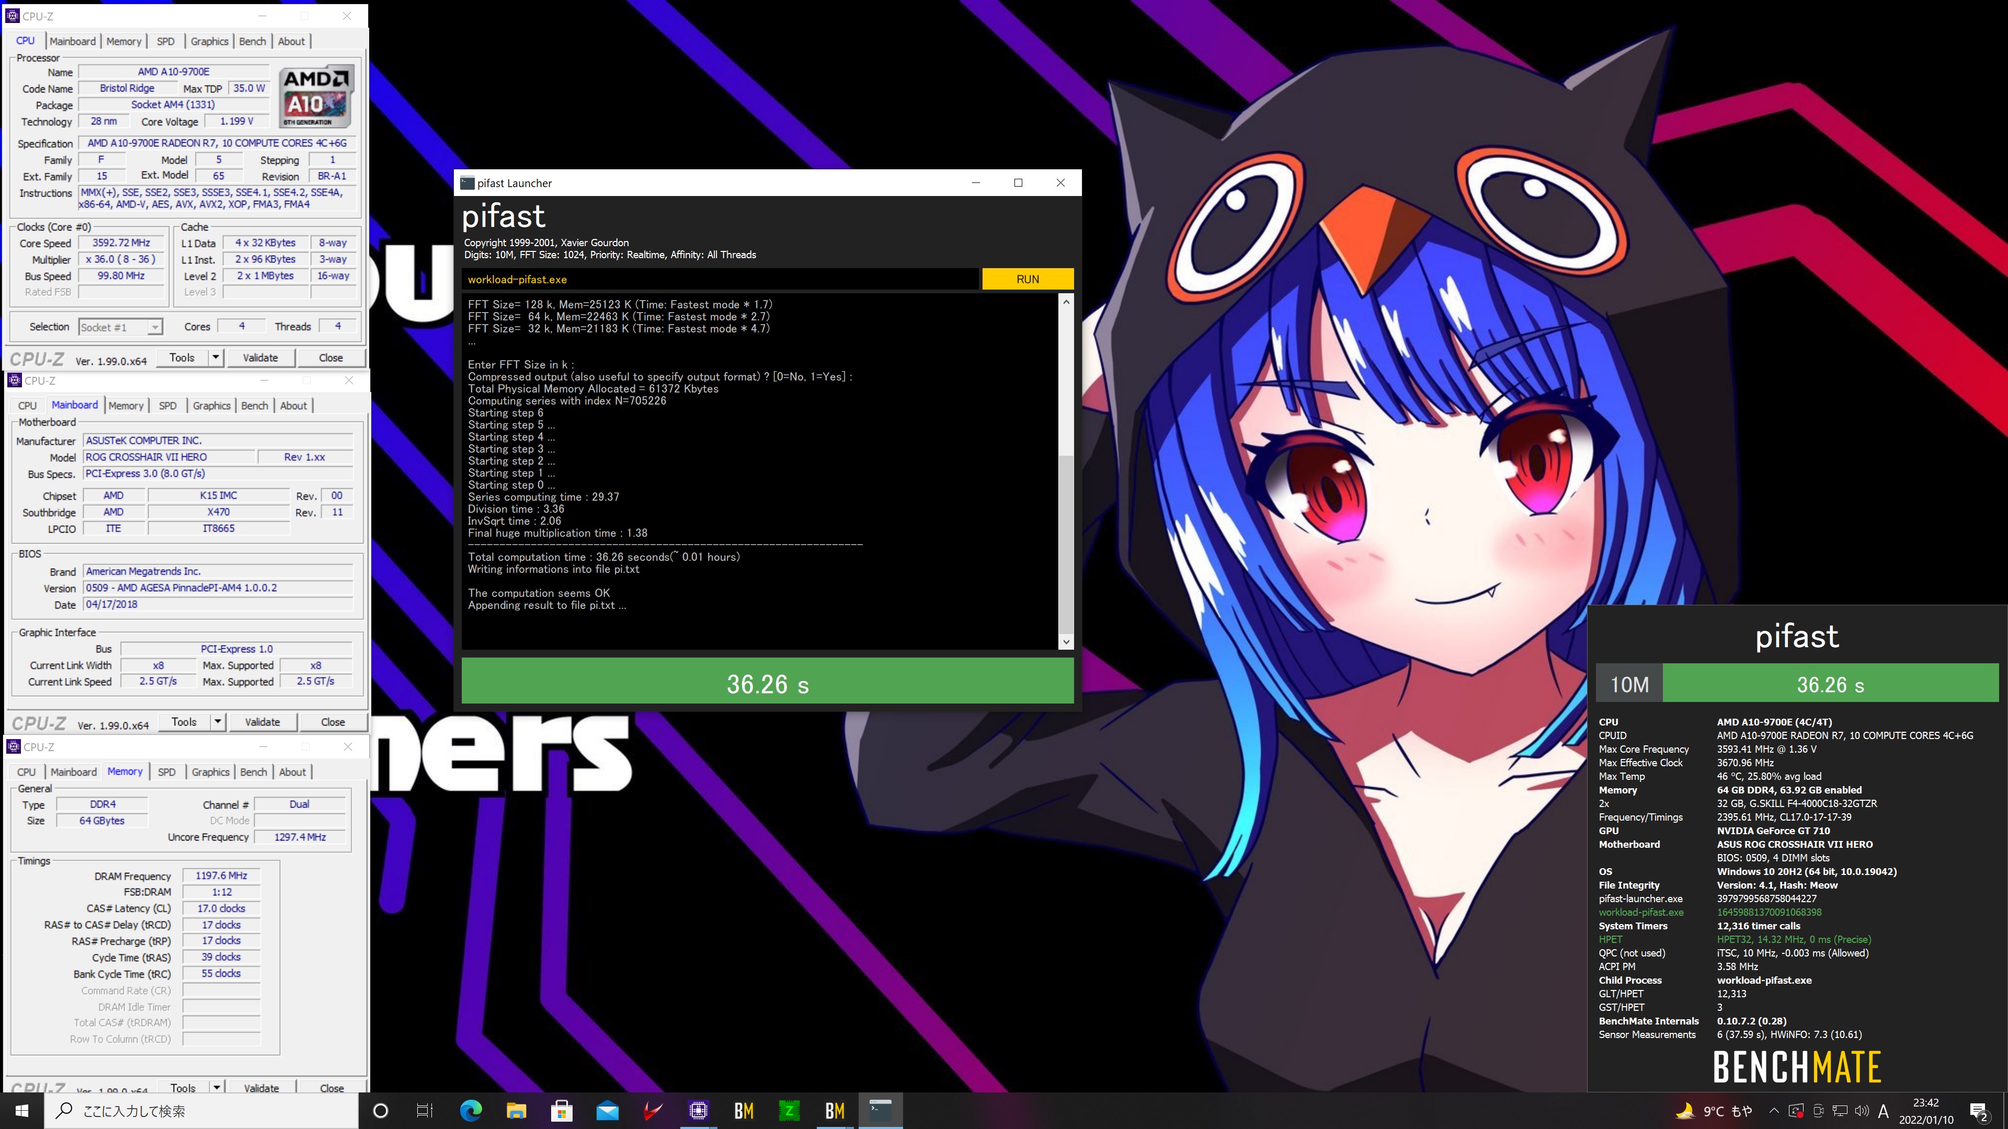Open Tools dropdown arrow in Memory window
The image size is (2008, 1129).
pyautogui.click(x=216, y=1087)
